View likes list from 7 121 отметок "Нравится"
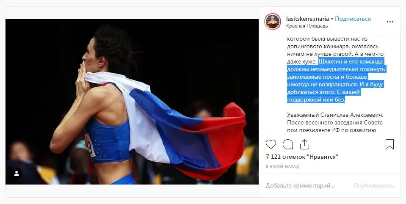The image size is (406, 204). 302,157
